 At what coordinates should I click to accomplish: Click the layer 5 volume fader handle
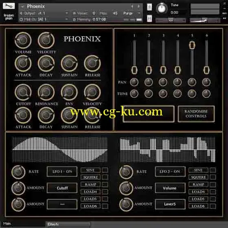192,45
